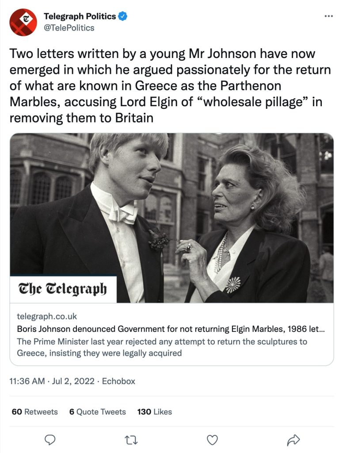Open the tweet's more options menu
Screen dimensions: 343x453
click(x=328, y=16)
